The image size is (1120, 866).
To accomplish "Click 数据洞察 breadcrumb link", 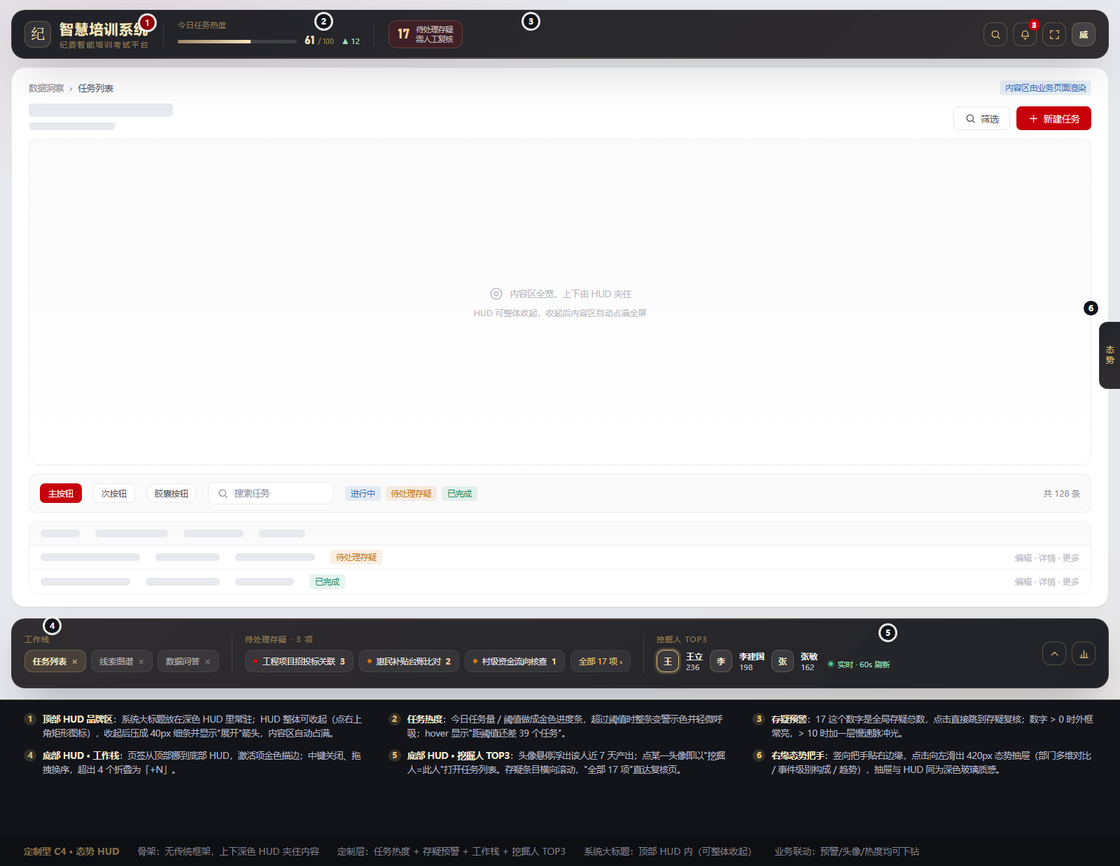I will point(46,88).
